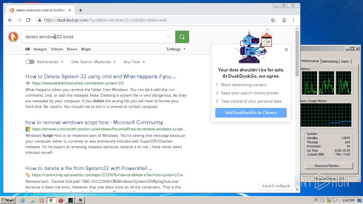Click the answers.microsoft.com URL link
The image size is (363, 204).
pyautogui.click(x=109, y=129)
